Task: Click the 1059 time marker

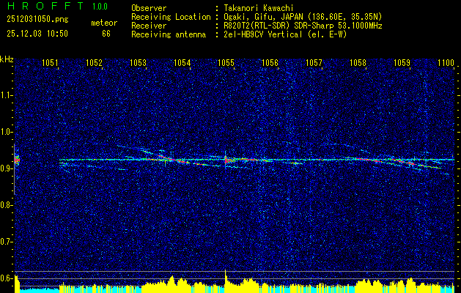Action: (402, 62)
